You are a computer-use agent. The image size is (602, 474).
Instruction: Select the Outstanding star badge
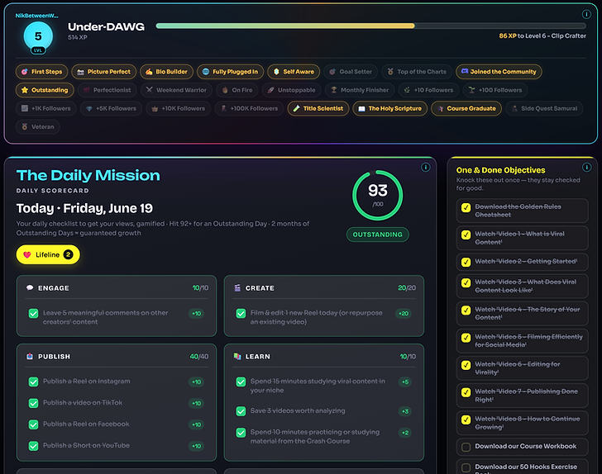tap(45, 90)
